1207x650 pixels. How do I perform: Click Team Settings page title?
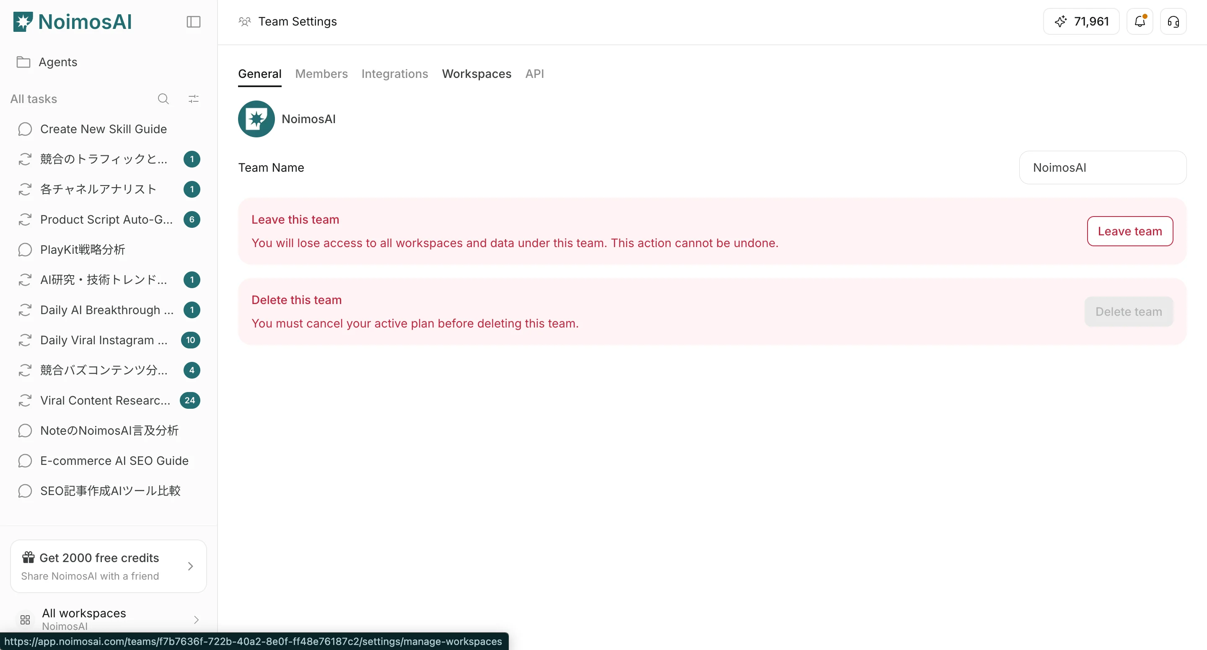tap(298, 21)
